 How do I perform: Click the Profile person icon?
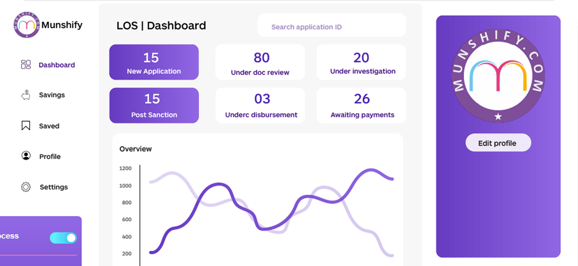pyautogui.click(x=26, y=156)
